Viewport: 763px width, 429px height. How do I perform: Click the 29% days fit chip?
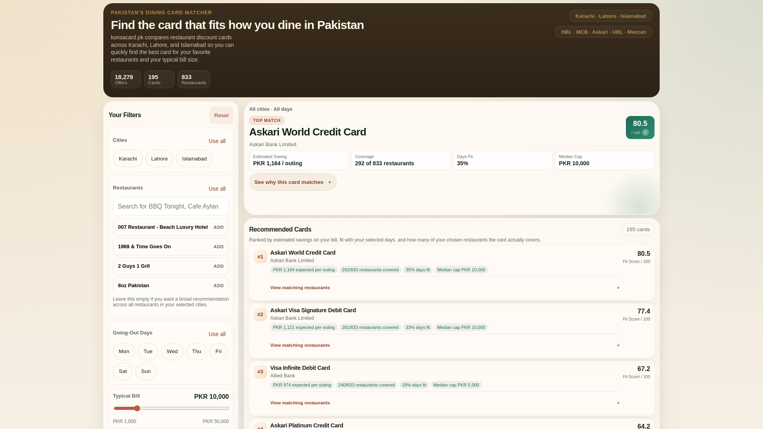(414, 385)
